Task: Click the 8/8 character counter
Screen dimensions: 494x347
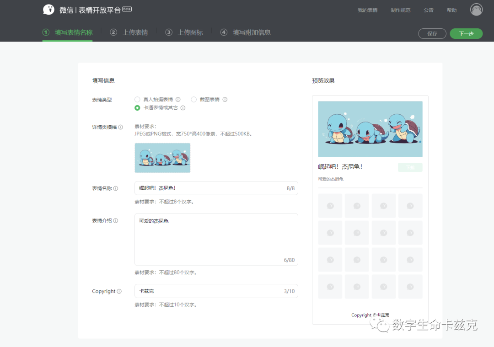Action: pos(290,188)
